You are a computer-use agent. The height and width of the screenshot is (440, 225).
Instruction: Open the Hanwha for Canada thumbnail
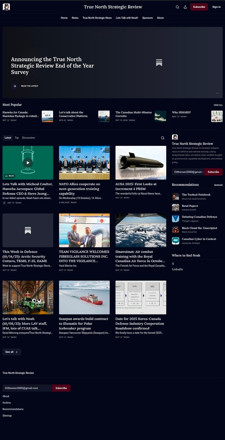pos(47,116)
